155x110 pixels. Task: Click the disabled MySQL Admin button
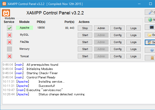point(101,35)
